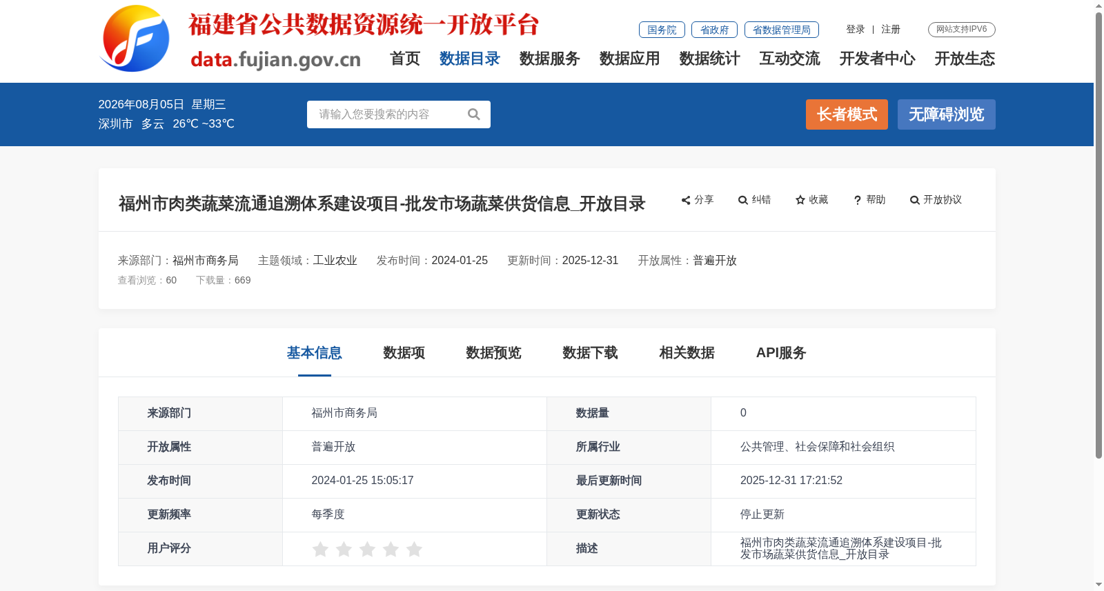1104x591 pixels.
Task: Click the 省数据管理局 link
Action: (782, 30)
